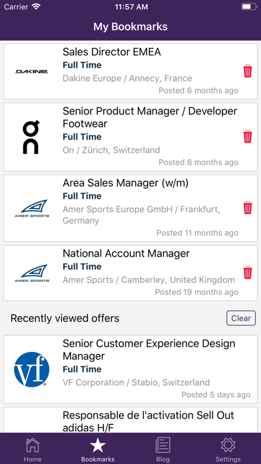261x464 pixels.
Task: Tap Amer Sports logo in Frankfurt listing
Action: tap(32, 208)
